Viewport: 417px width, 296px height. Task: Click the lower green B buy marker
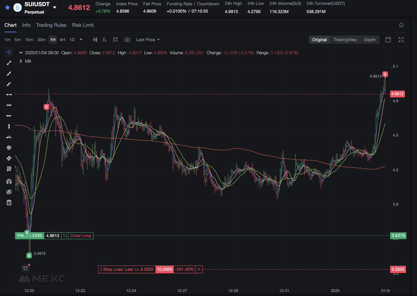(x=29, y=256)
